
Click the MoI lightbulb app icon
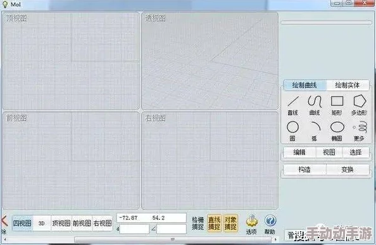[5, 4]
